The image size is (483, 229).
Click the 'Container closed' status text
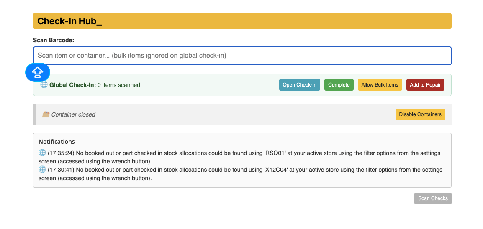73,114
